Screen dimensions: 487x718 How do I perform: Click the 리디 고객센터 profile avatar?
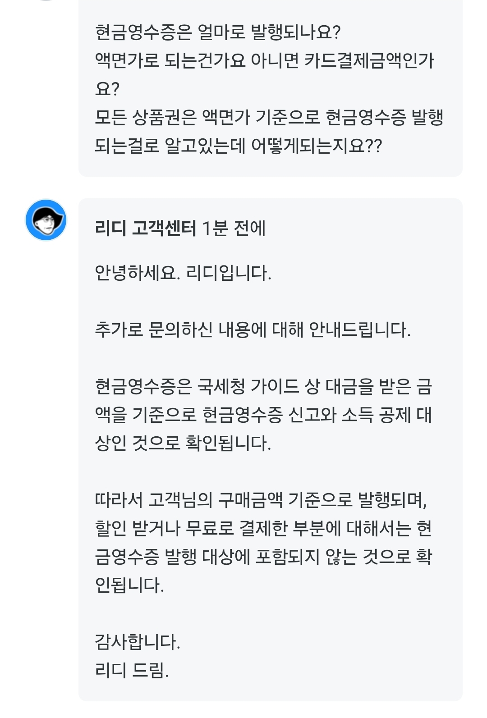(x=46, y=220)
